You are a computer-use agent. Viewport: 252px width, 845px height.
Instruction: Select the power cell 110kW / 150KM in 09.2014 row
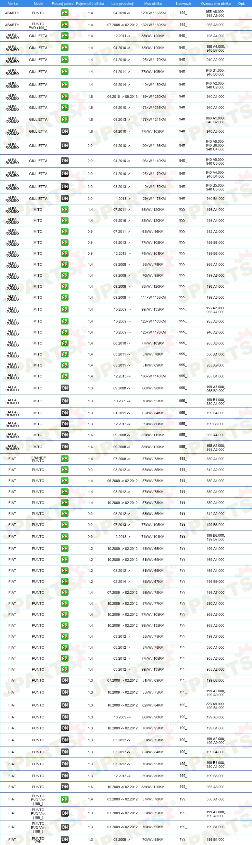tap(153, 85)
